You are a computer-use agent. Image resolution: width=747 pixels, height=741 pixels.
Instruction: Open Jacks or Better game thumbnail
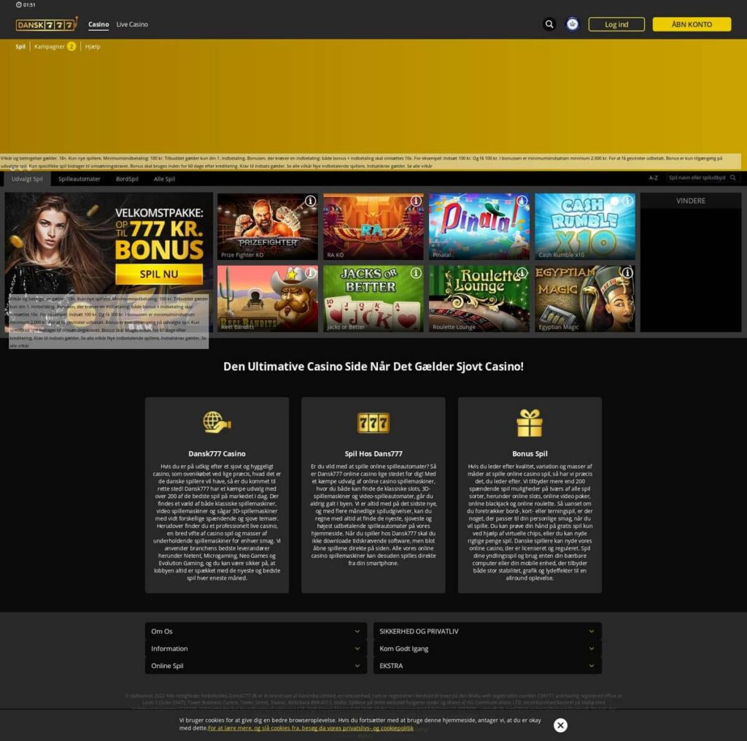[373, 299]
